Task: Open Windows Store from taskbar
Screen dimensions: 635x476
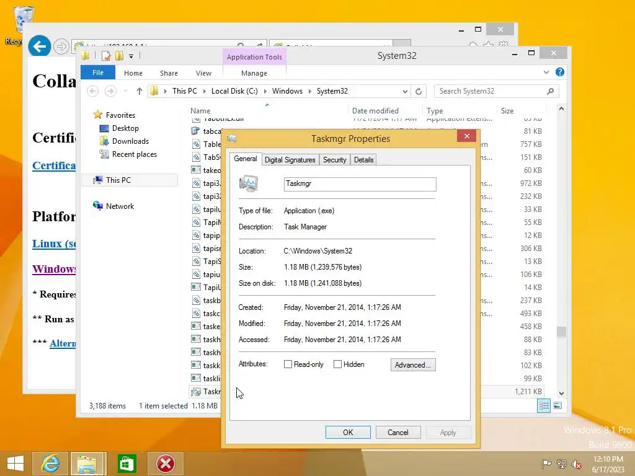Action: pos(127,464)
